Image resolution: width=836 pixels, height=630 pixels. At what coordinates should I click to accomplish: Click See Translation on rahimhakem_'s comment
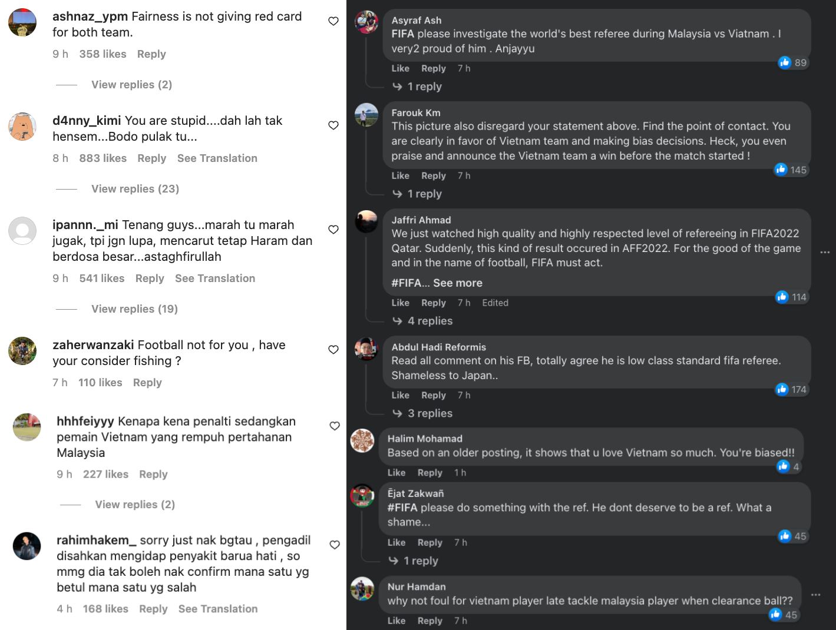click(x=218, y=608)
